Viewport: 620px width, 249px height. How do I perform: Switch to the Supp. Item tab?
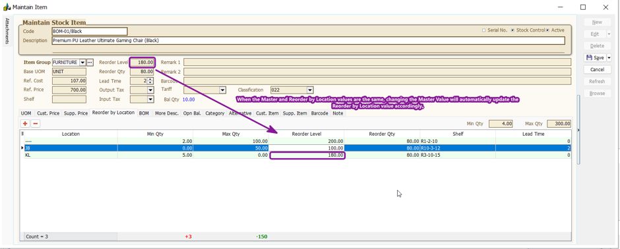click(x=295, y=113)
